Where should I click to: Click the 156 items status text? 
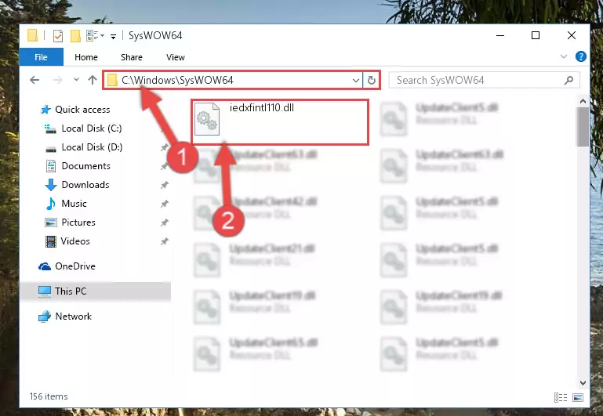tap(49, 396)
